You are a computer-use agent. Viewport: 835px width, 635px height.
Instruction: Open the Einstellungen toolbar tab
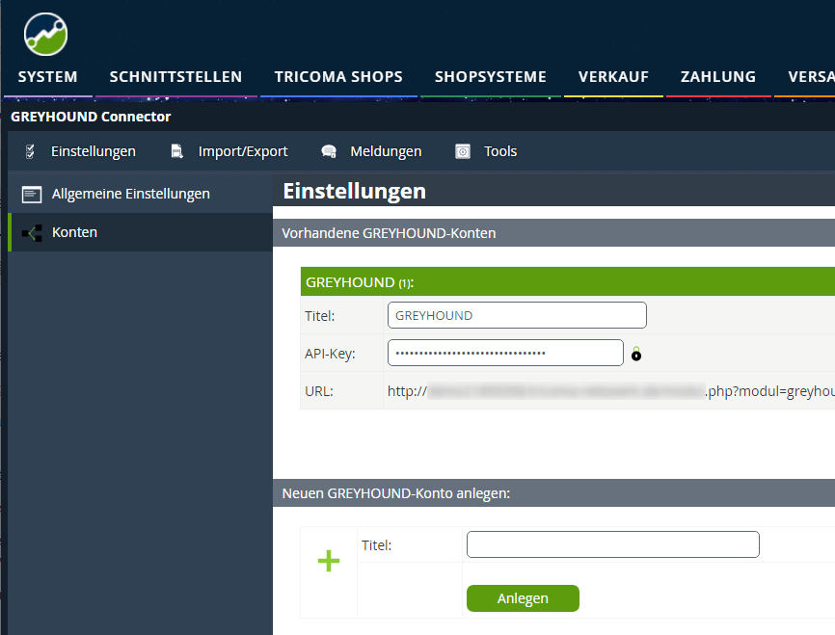click(94, 151)
